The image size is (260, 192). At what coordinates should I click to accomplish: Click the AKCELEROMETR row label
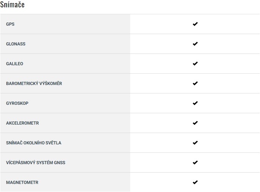pyautogui.click(x=22, y=123)
